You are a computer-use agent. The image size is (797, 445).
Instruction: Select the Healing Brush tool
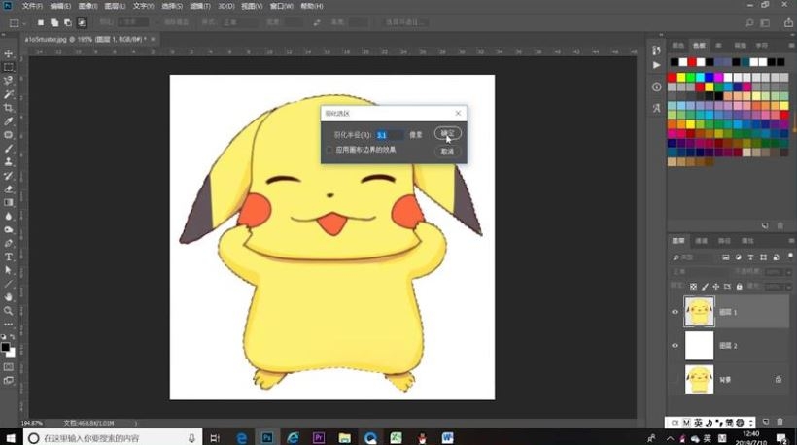click(x=9, y=135)
